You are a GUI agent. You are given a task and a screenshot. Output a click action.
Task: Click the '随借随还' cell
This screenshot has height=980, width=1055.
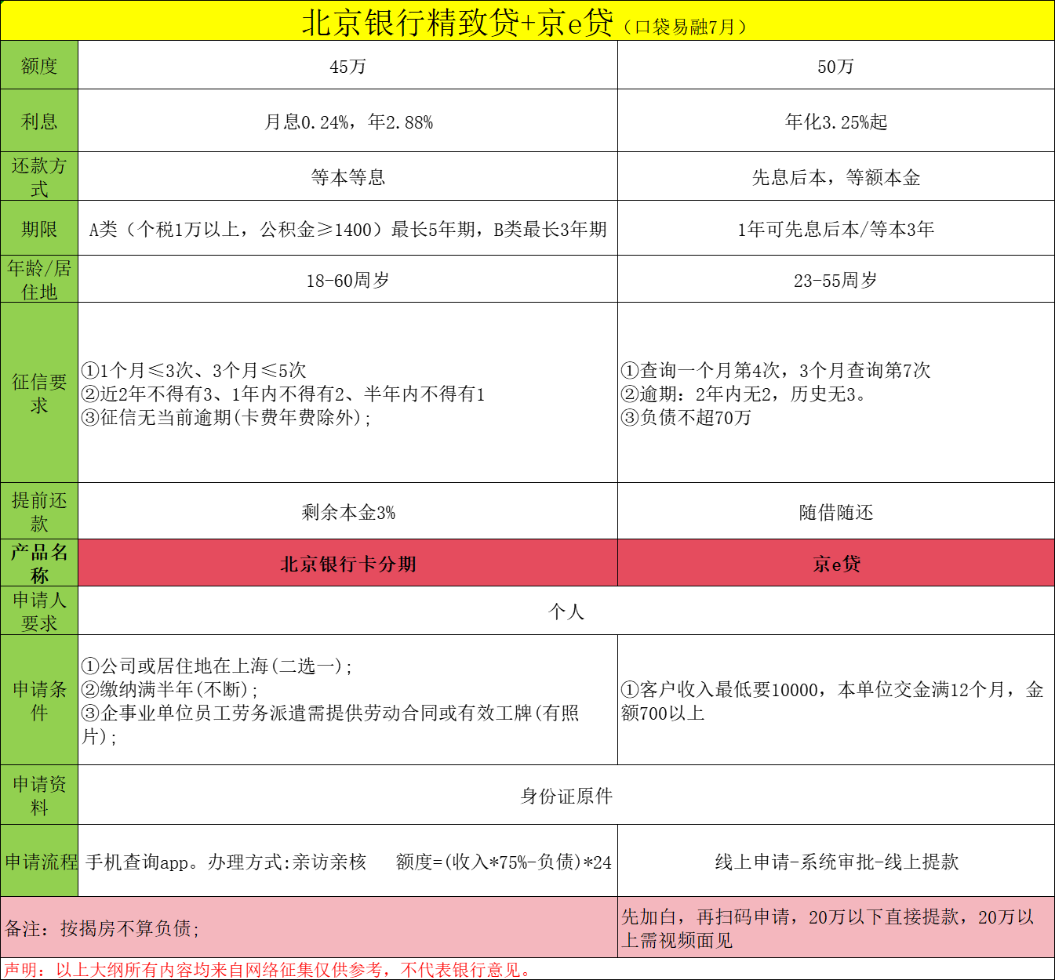(x=835, y=512)
